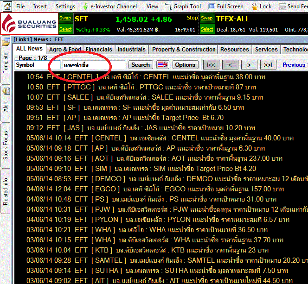Go to first page with |<< button
308x284 pixels.
tap(211, 65)
